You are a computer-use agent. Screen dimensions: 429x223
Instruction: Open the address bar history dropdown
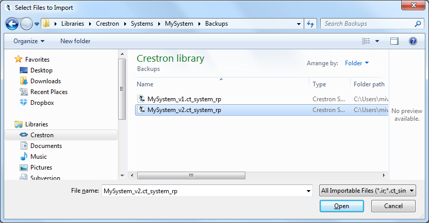click(x=299, y=24)
